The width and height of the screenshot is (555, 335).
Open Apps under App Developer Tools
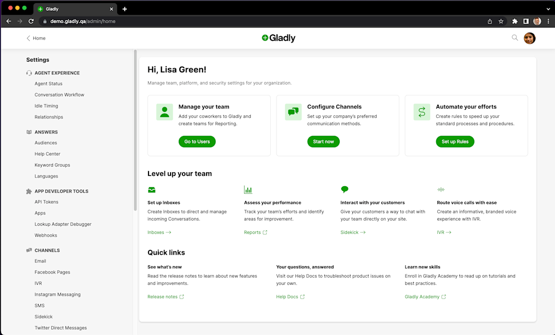point(40,213)
